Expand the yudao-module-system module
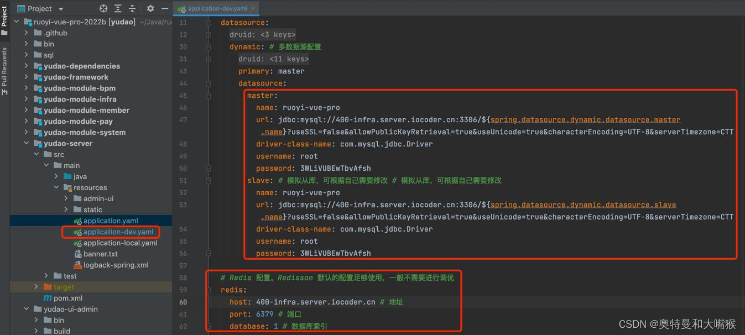 pyautogui.click(x=26, y=132)
